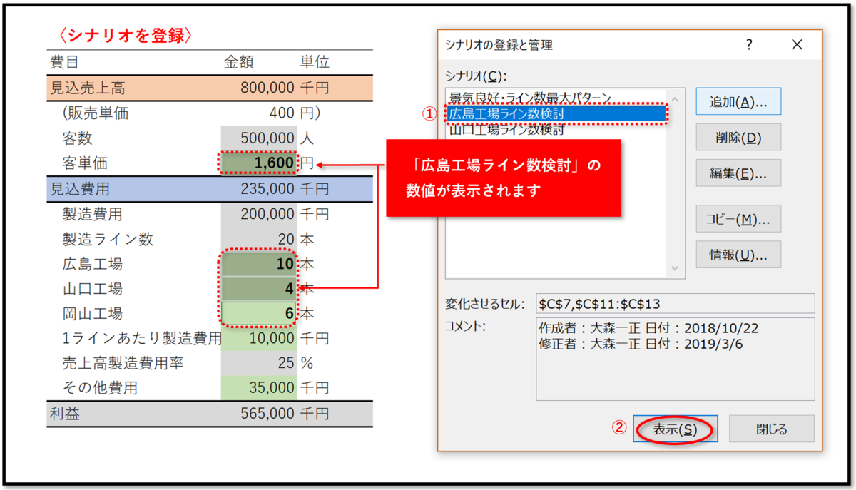
Task: Click the 変化させるセル input field
Action: point(675,303)
